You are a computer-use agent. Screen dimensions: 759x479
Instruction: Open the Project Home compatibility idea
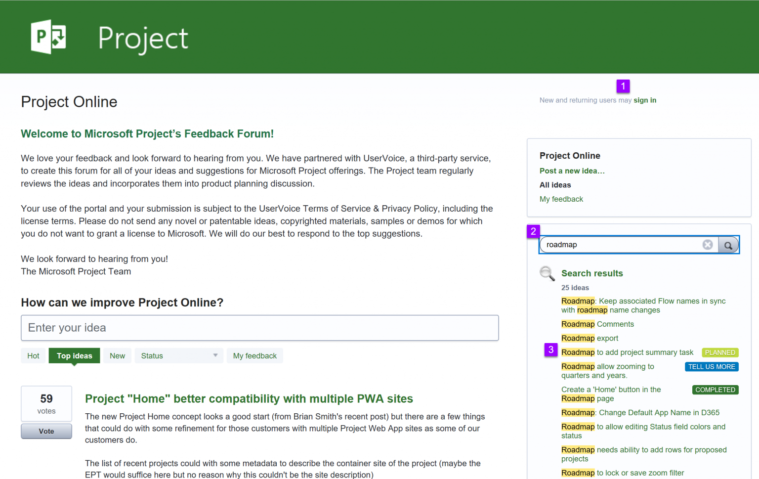pyautogui.click(x=249, y=398)
